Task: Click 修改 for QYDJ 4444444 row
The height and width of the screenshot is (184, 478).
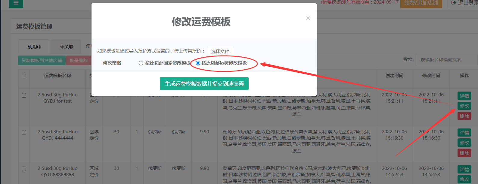Action: tap(464, 143)
